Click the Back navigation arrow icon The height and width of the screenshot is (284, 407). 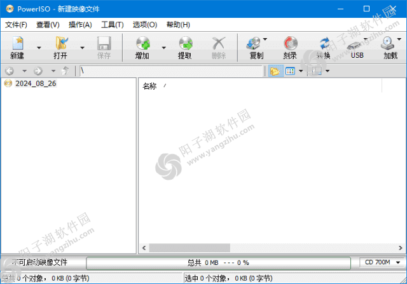[x=10, y=71]
